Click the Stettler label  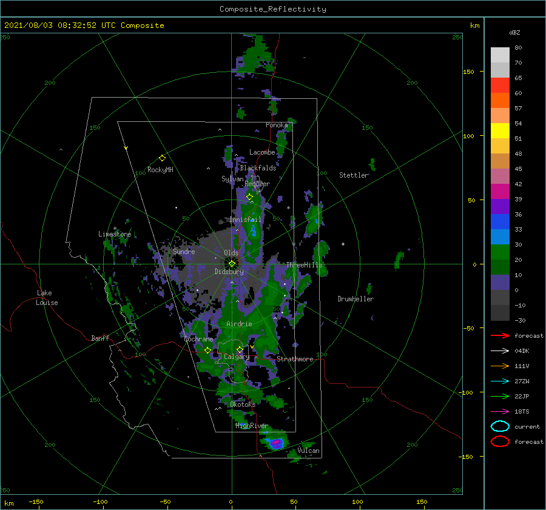tap(354, 175)
